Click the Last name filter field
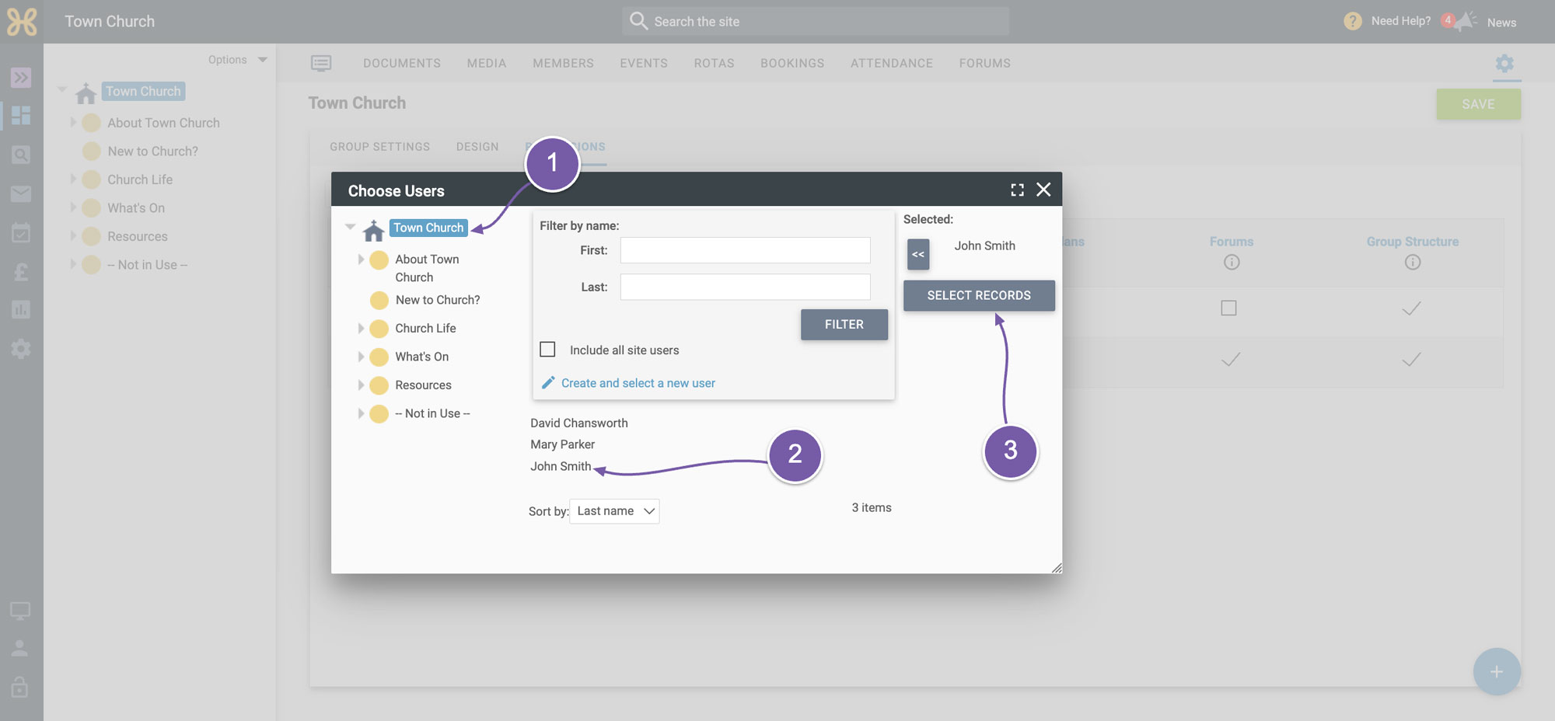1555x721 pixels. tap(745, 287)
